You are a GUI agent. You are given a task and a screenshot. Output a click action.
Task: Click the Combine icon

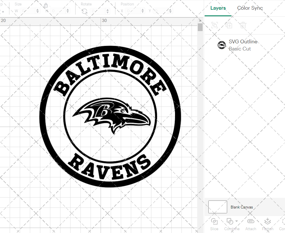pos(230,221)
